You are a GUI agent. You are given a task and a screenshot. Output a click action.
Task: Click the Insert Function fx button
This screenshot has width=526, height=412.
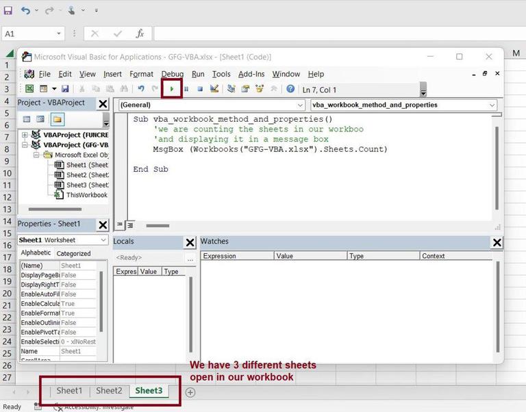click(x=140, y=34)
